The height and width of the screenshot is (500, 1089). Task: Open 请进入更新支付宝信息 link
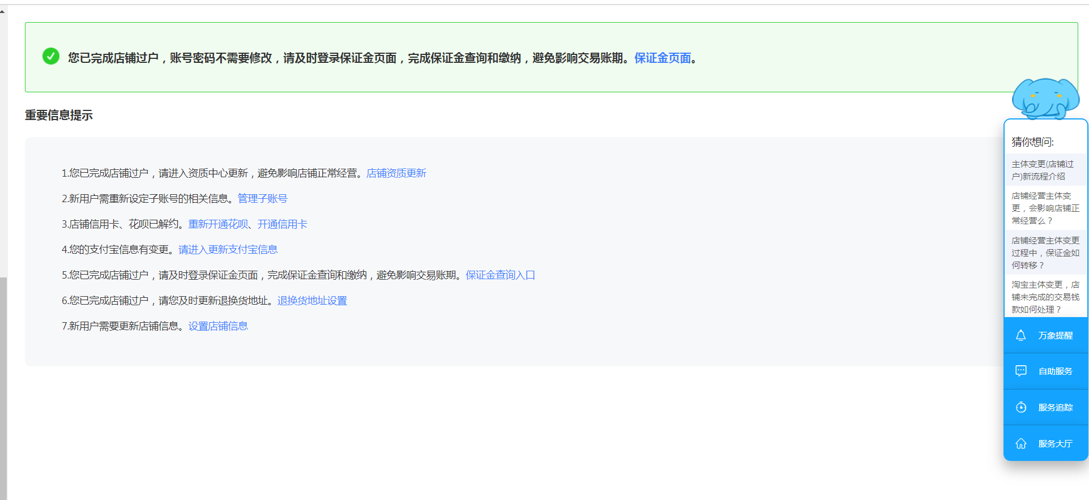pyautogui.click(x=228, y=250)
